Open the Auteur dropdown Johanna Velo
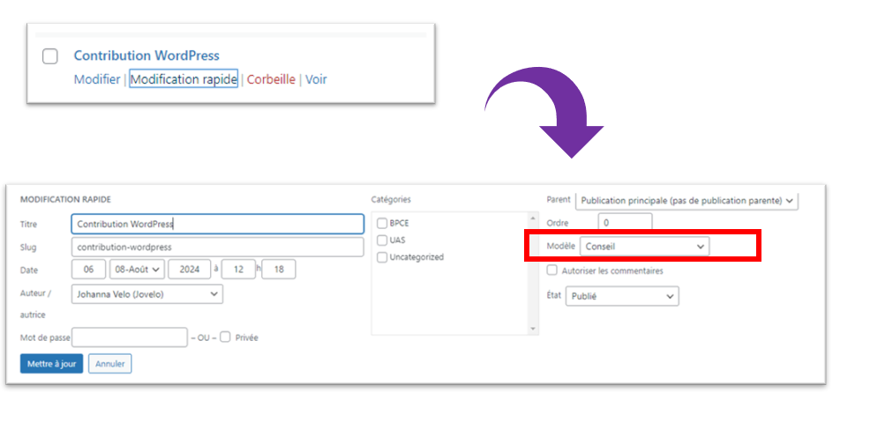870x437 pixels. pos(146,293)
